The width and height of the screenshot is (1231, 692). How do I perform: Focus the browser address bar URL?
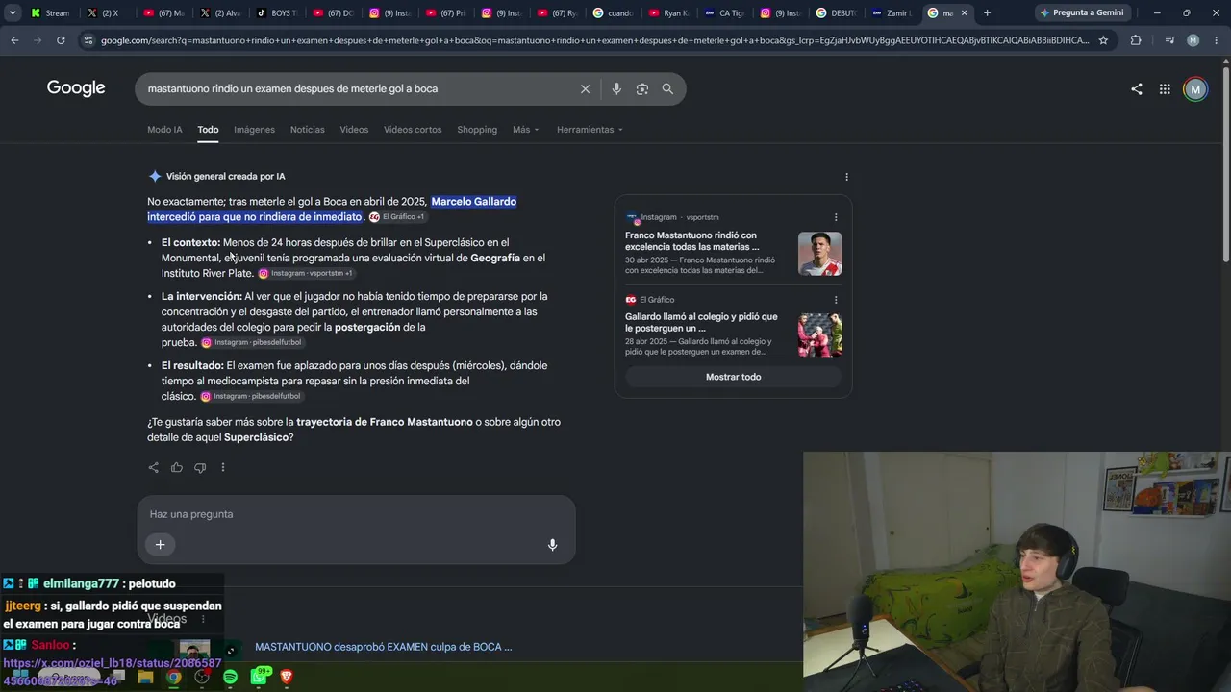(594, 40)
